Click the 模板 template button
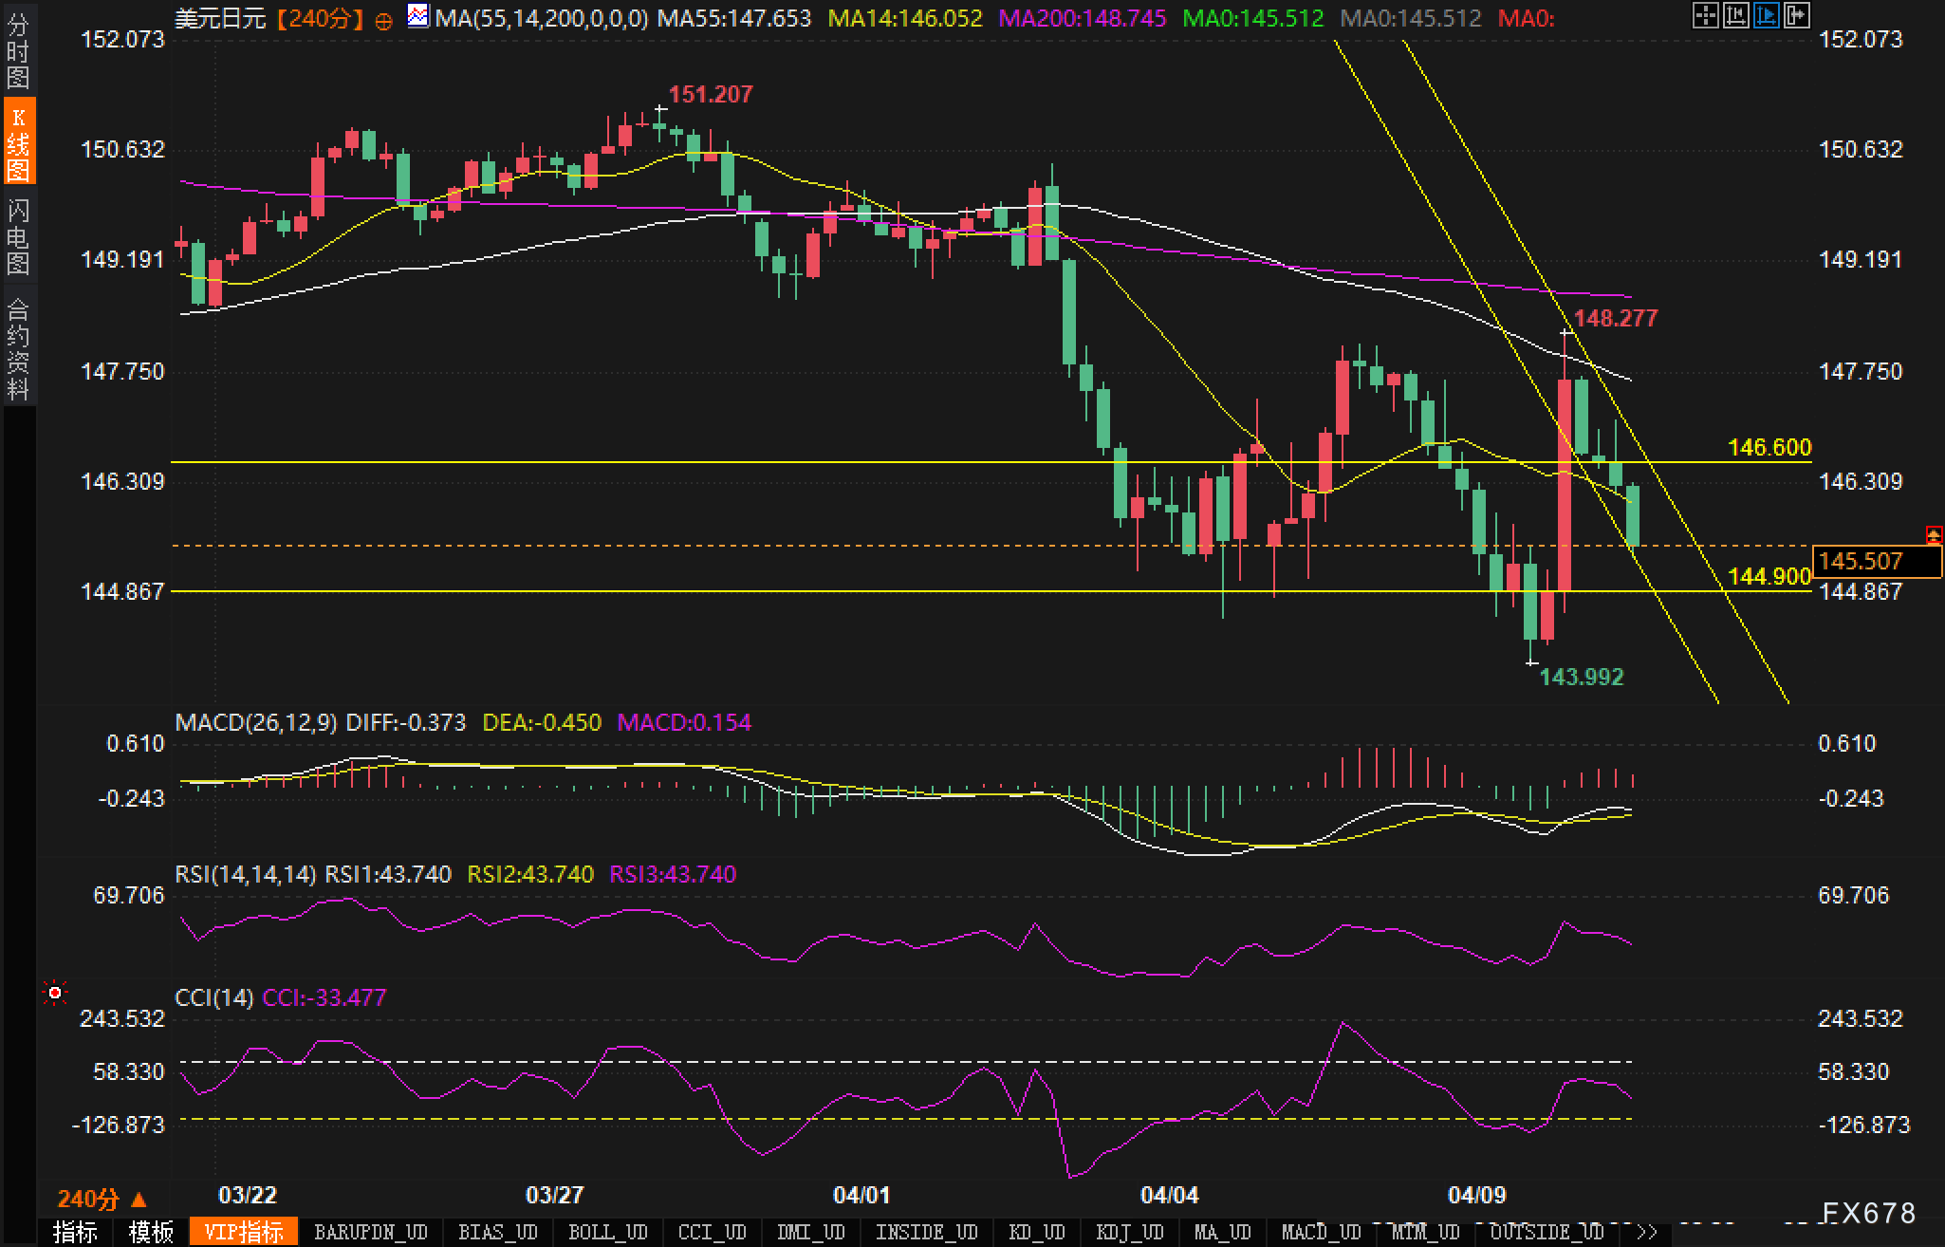 (x=151, y=1233)
